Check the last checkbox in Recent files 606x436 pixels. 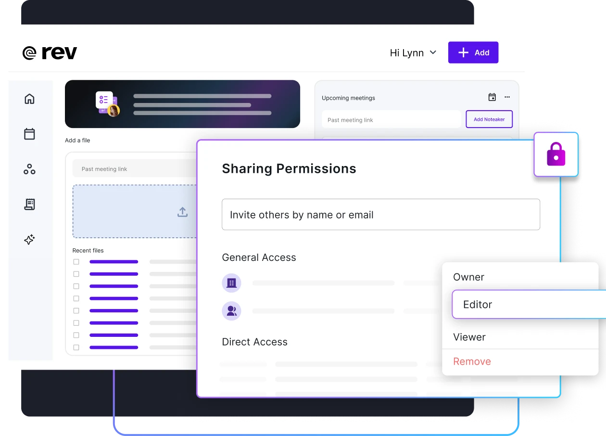click(76, 346)
